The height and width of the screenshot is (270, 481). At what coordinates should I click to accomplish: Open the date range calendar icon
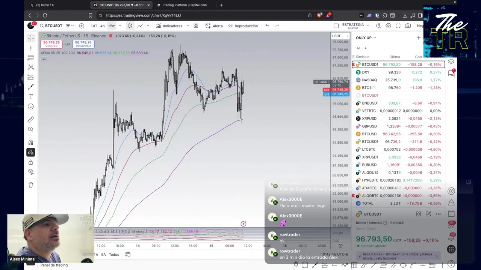[x=128, y=254]
